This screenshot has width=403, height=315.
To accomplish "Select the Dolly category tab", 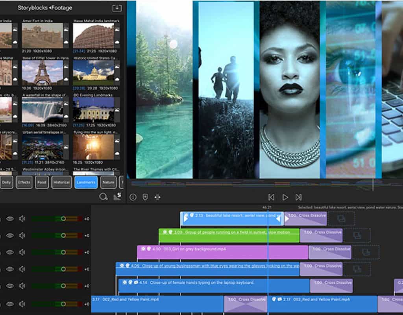I will coord(6,182).
